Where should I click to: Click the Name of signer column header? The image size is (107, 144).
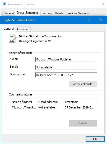[x=24, y=102]
